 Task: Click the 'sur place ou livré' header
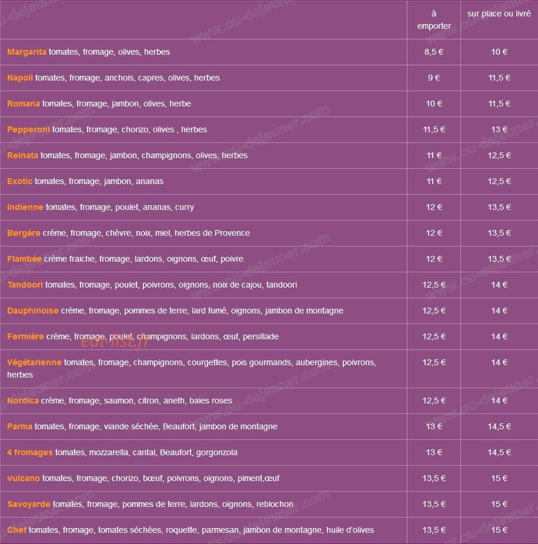[499, 14]
